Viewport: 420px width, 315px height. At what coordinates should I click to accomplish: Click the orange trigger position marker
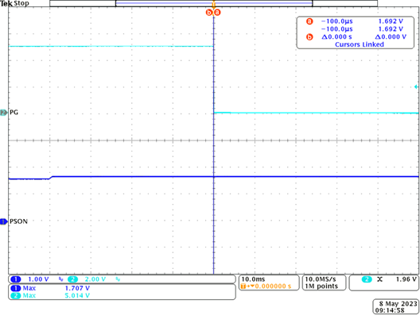tap(213, 4)
